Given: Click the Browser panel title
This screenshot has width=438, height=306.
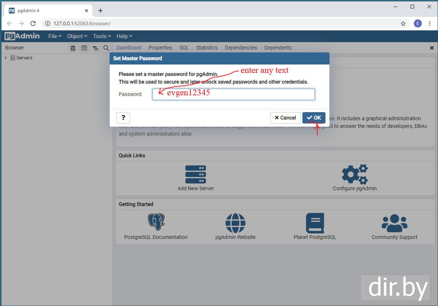Looking at the screenshot, I should [15, 48].
